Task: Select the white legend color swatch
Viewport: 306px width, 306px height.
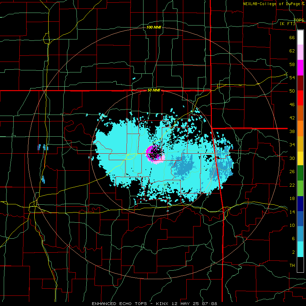Action: tap(300, 37)
